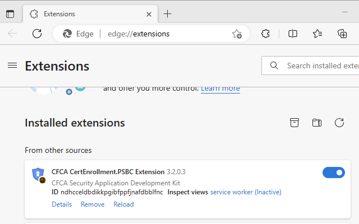Open Collections panel
The width and height of the screenshot is (359, 224).
(342, 34)
